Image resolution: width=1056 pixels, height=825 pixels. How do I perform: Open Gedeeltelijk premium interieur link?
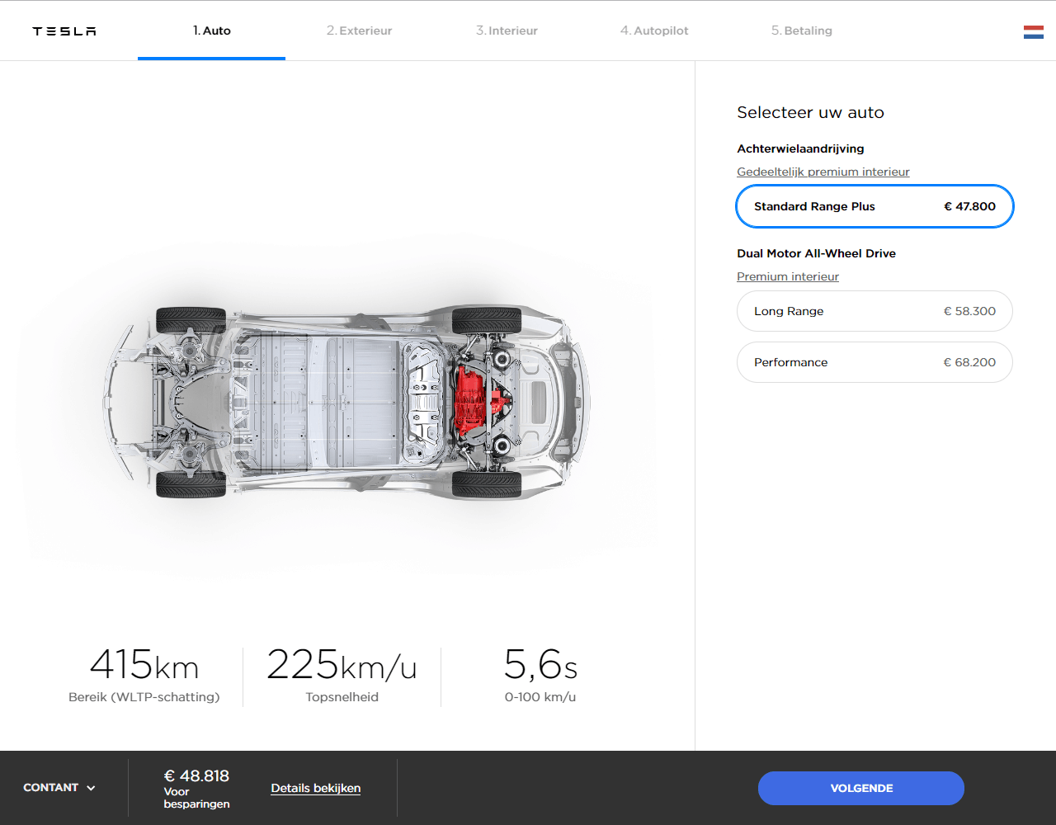click(x=823, y=172)
